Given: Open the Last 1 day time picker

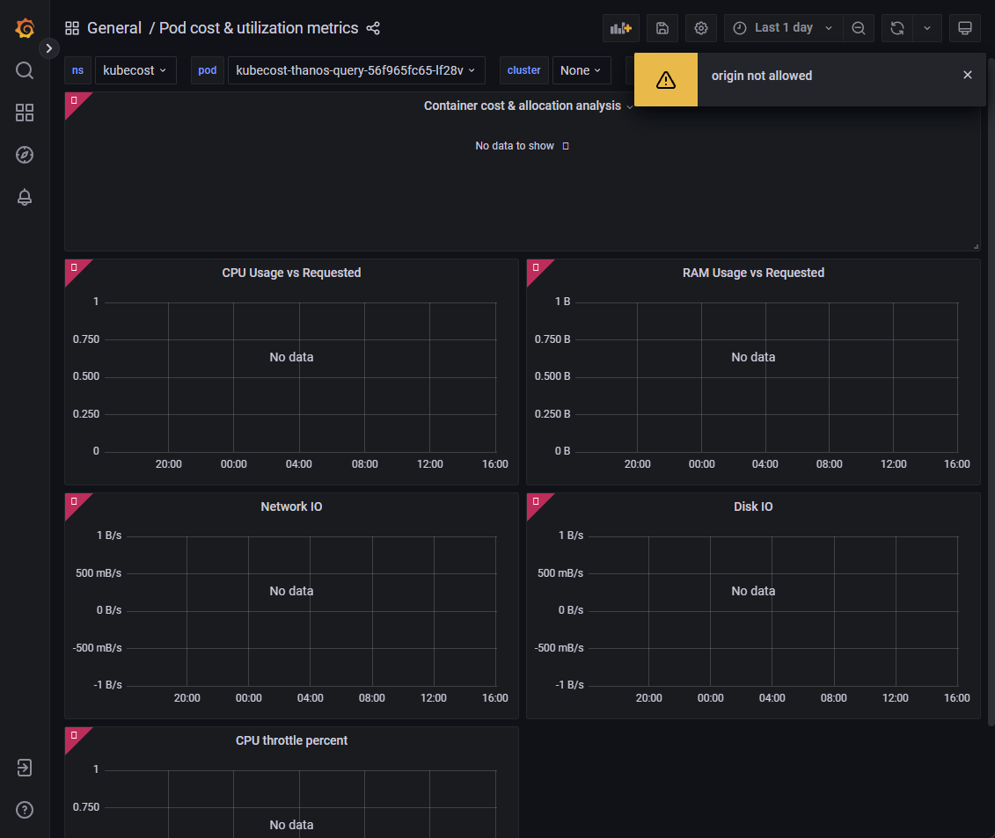Looking at the screenshot, I should click(781, 28).
